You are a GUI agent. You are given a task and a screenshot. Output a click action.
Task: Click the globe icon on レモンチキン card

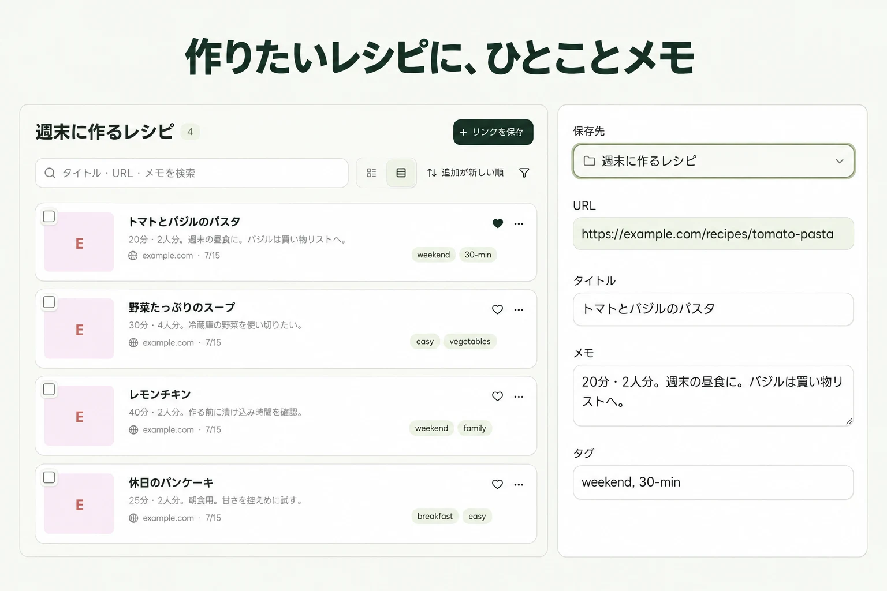coord(133,429)
